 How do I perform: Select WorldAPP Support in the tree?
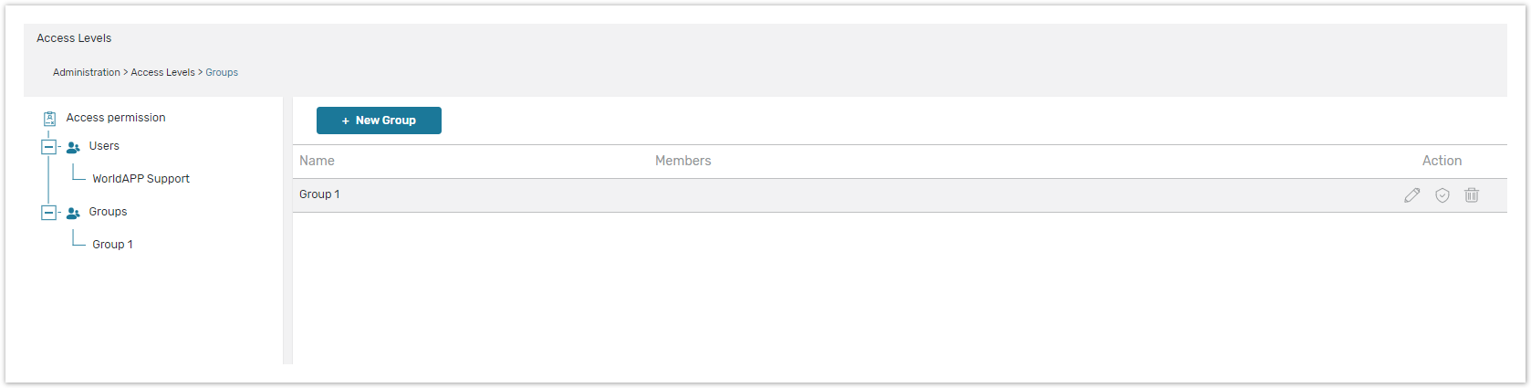[141, 179]
